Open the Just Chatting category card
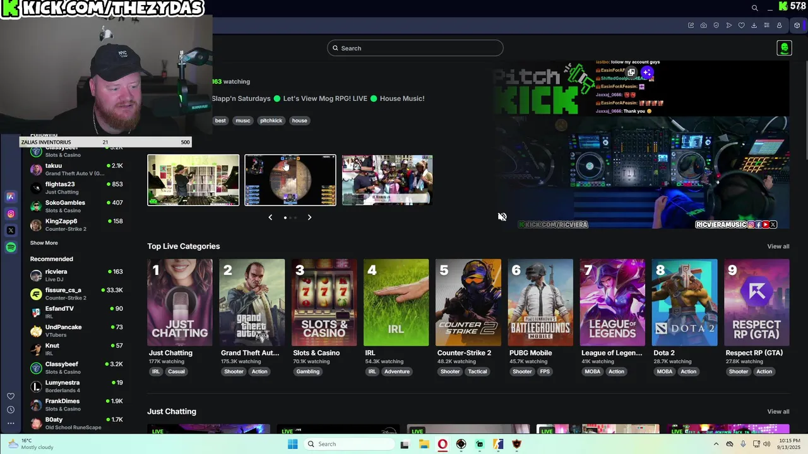The image size is (808, 454). [180, 303]
